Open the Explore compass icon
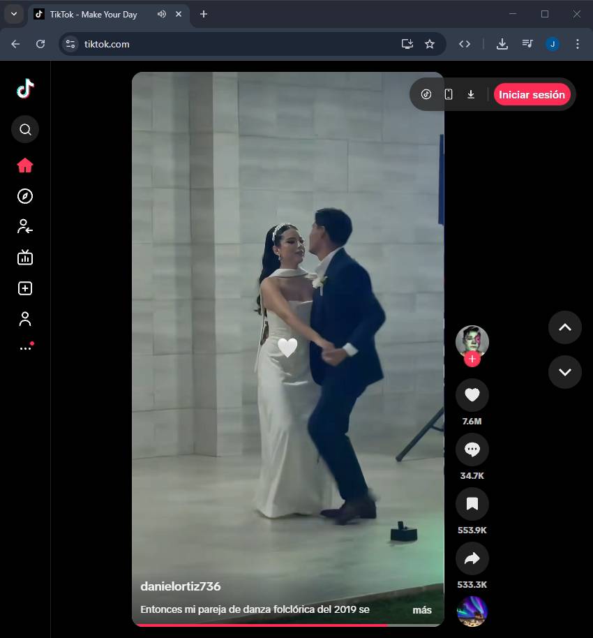Viewport: 593px width, 638px height. 25,196
